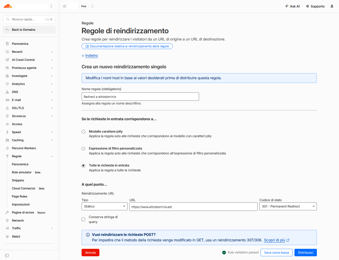Click the Traffic routing icon
The height and width of the screenshot is (260, 339).
[x=7, y=228]
